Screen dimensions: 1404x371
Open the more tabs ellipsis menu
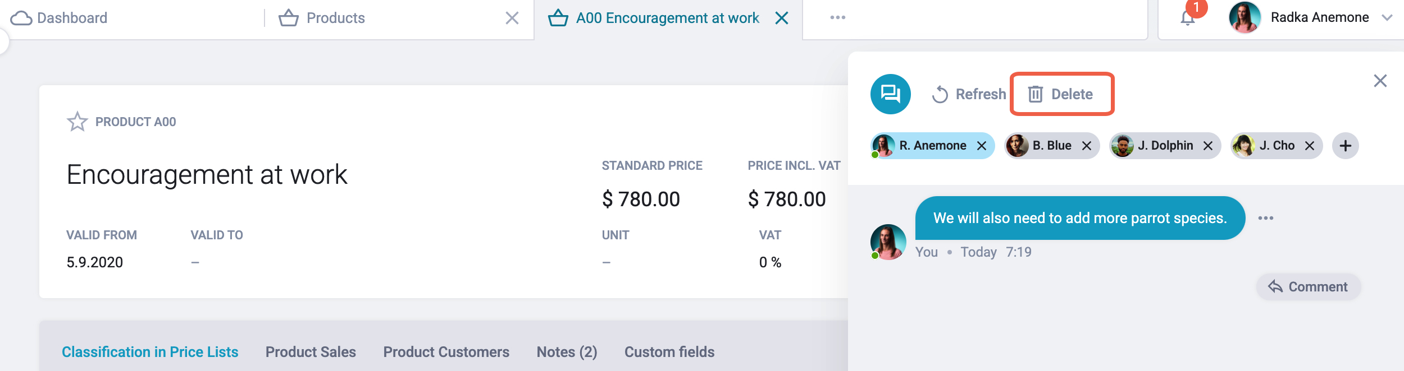[x=837, y=18]
